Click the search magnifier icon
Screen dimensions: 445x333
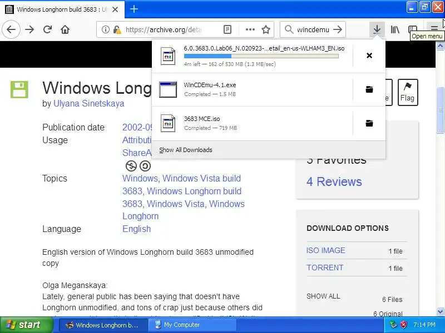289,29
